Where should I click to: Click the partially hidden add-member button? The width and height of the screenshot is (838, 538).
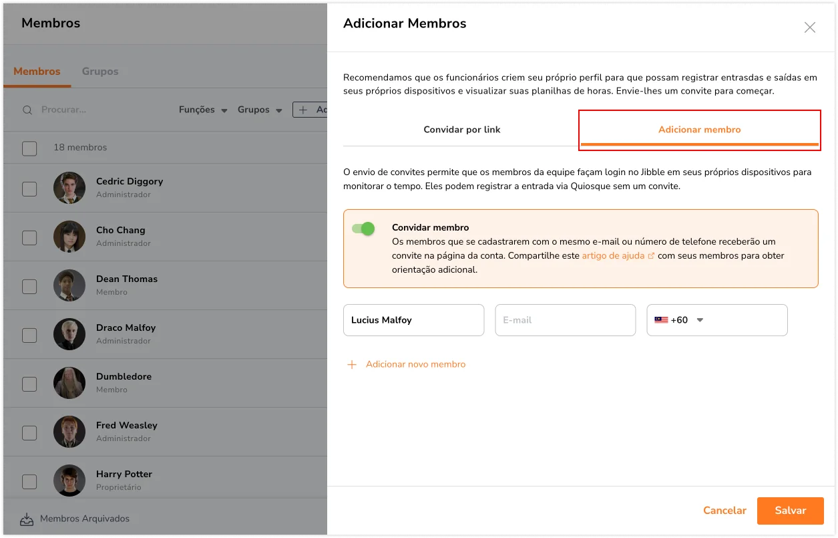tap(310, 110)
